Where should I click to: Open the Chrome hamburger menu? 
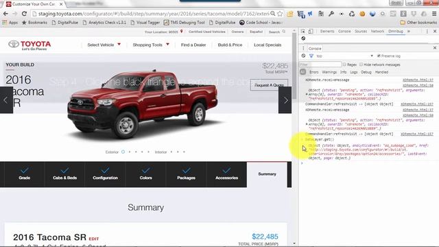click(x=434, y=14)
